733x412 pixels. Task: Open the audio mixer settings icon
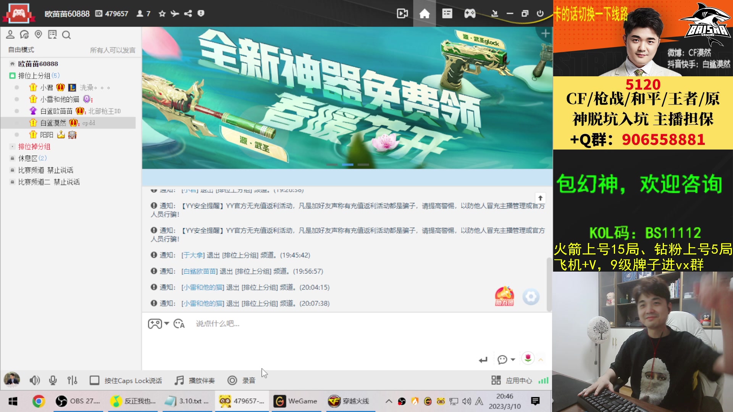72,380
